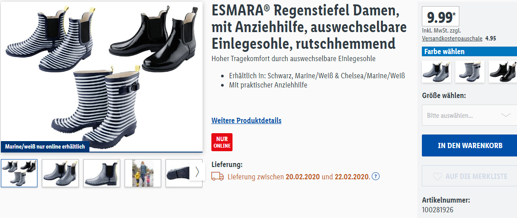This screenshot has height=218, width=517.
Task: Select the Chelsea striped boots color option
Action: point(436,72)
